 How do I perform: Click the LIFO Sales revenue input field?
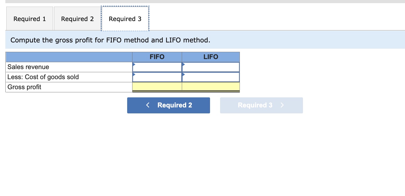pyautogui.click(x=211, y=67)
